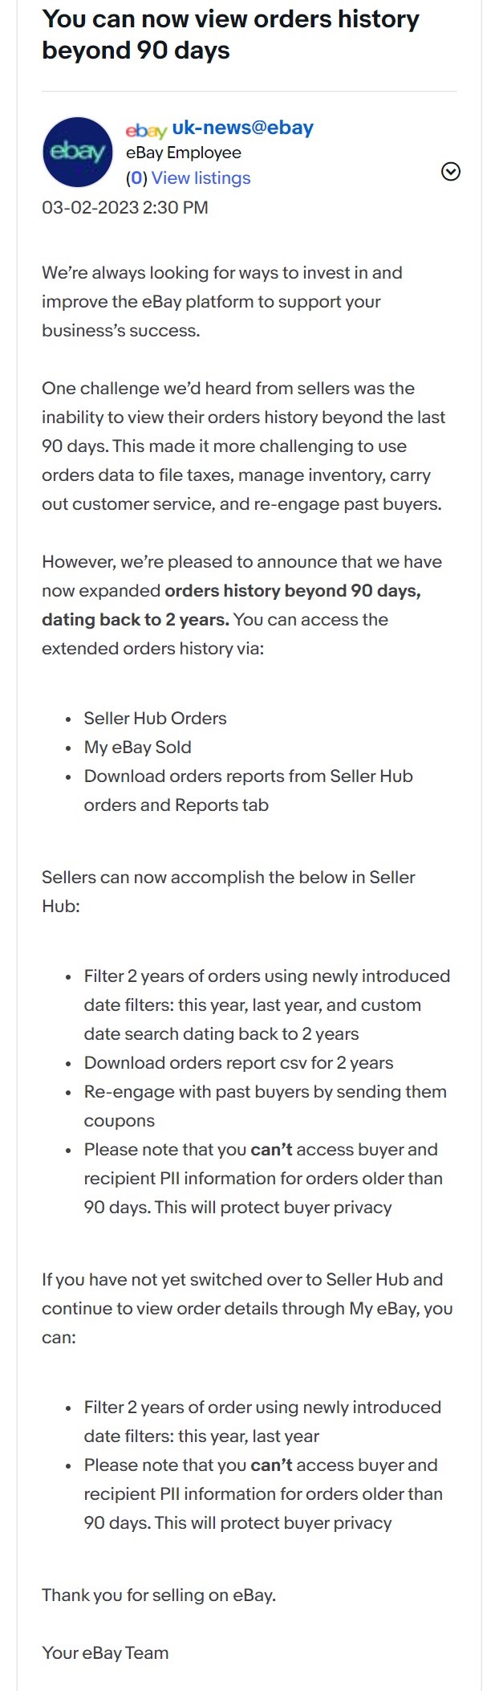The height and width of the screenshot is (1691, 499).
Task: Click the 03-02-2023 2:30 PM timestamp
Action: [125, 207]
